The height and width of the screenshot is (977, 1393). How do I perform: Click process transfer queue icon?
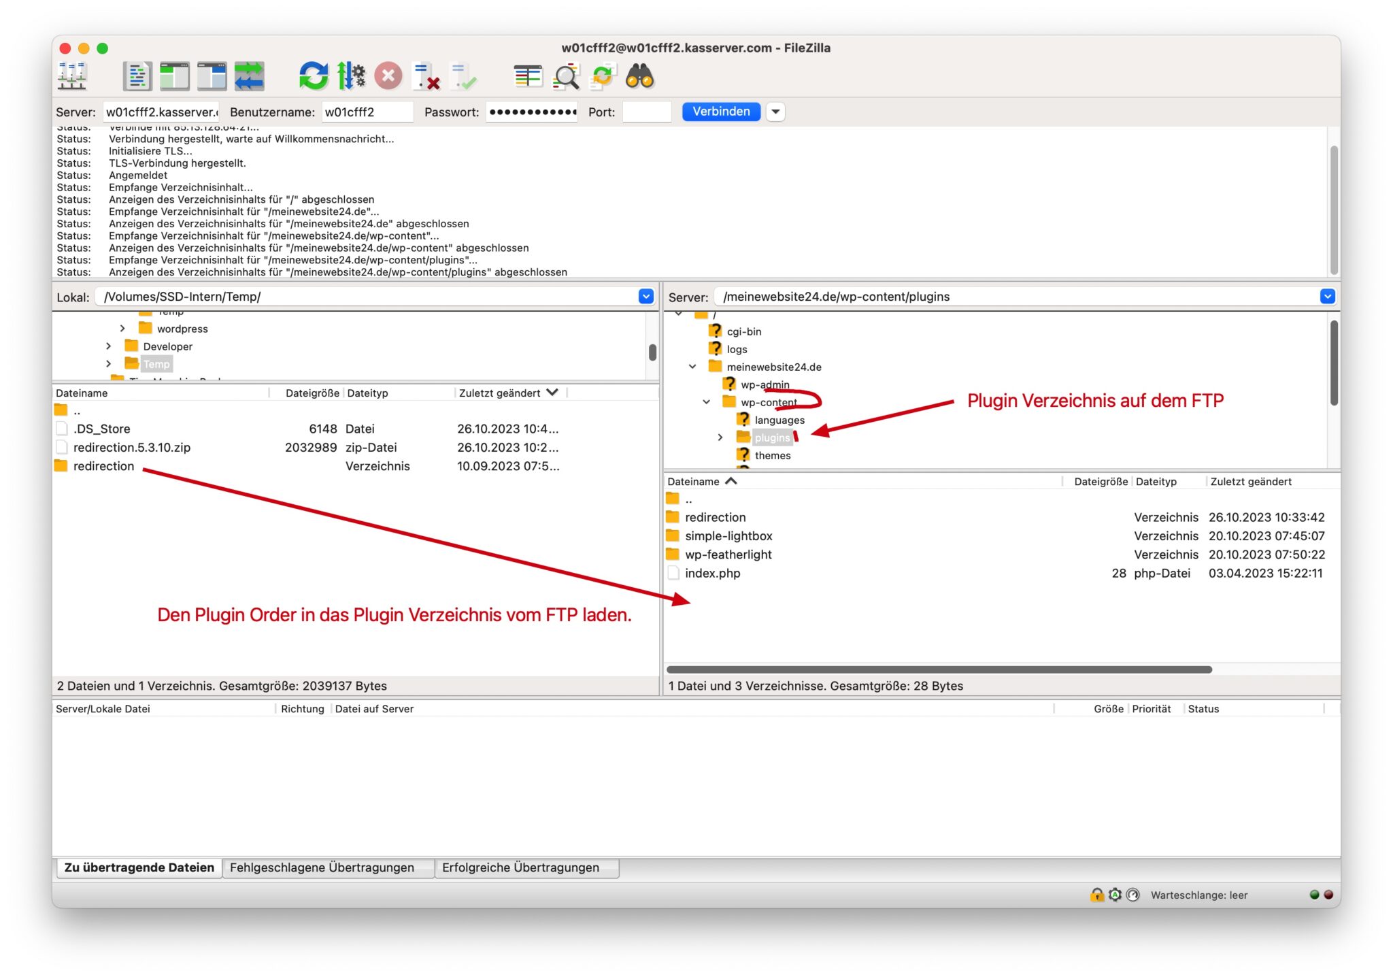[351, 76]
